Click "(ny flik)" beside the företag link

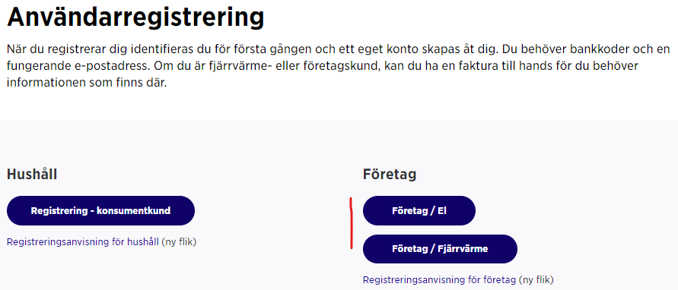pyautogui.click(x=536, y=279)
